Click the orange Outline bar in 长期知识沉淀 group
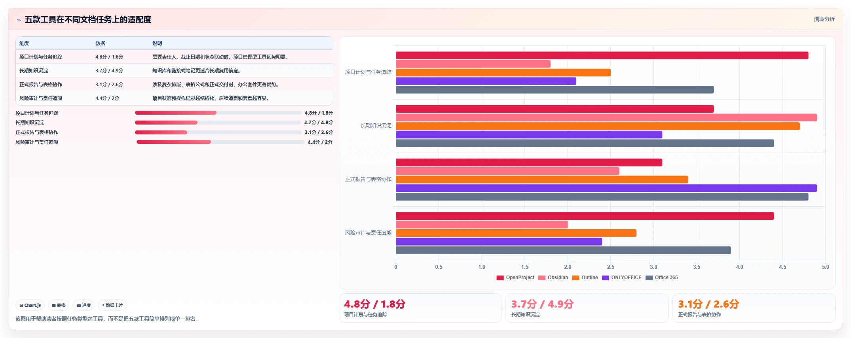 tap(598, 126)
